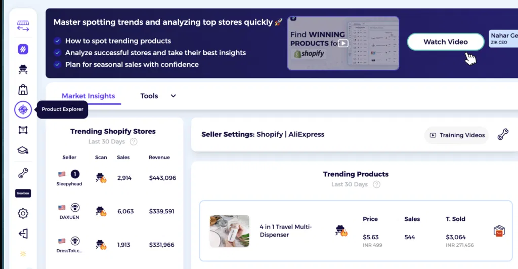
Task: Click the Training Videos button
Action: [457, 135]
